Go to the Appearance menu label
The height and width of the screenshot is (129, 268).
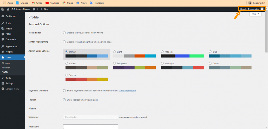pyautogui.click(x=11, y=46)
